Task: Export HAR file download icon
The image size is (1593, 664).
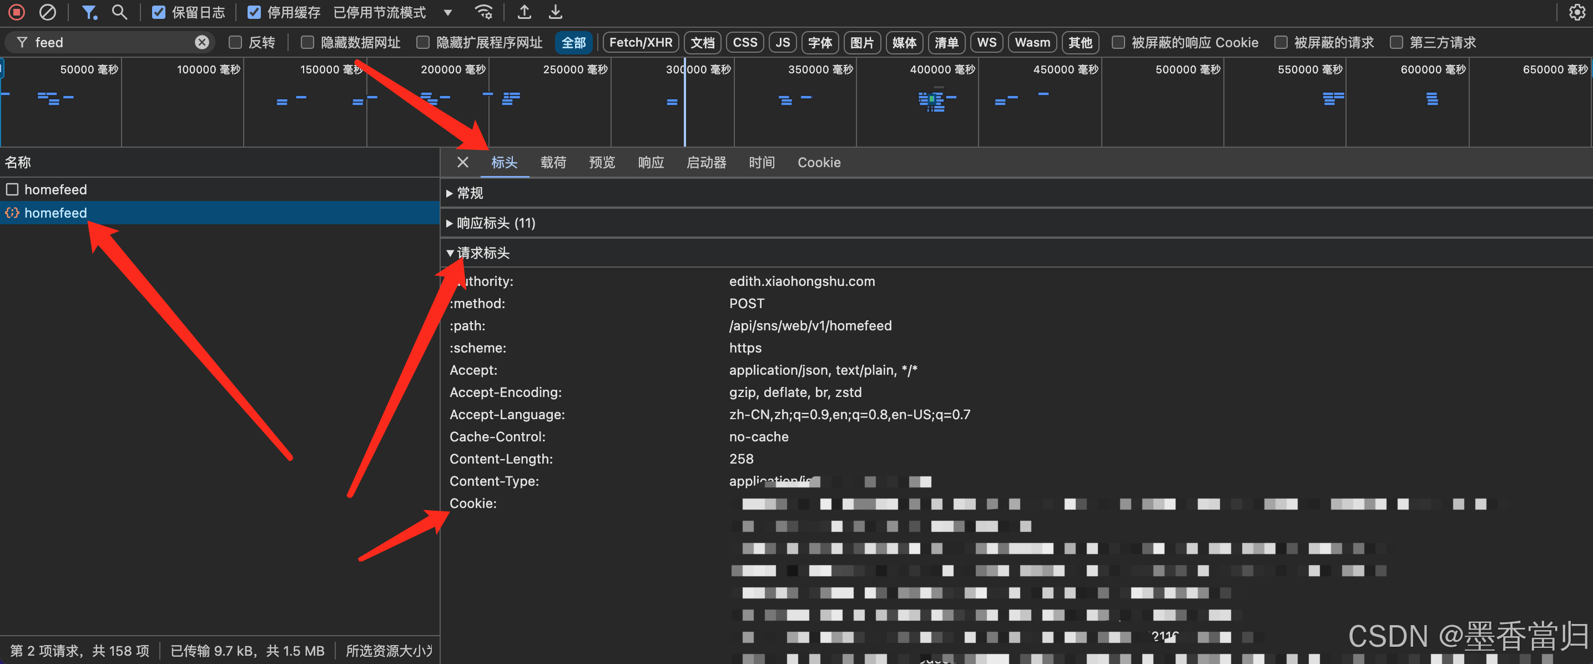Action: [555, 12]
